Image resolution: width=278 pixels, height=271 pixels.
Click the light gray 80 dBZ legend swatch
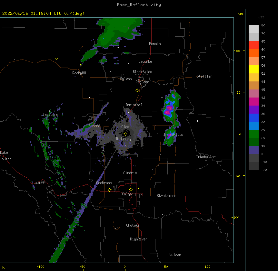click(253, 29)
